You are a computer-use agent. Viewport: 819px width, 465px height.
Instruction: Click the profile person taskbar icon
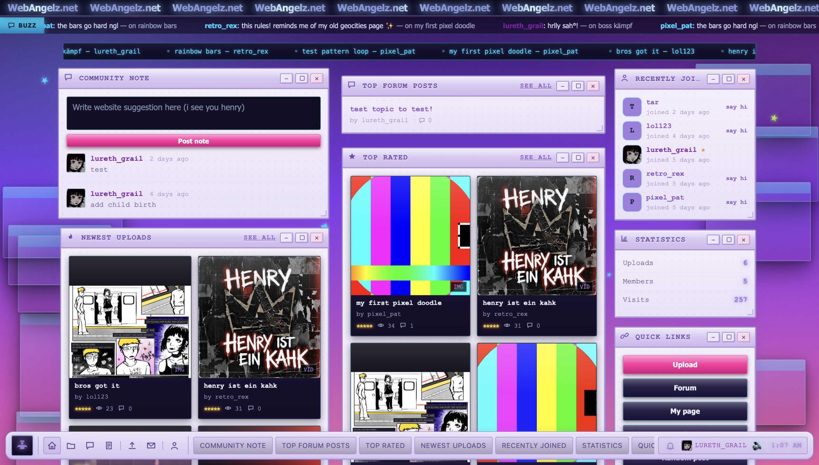174,445
